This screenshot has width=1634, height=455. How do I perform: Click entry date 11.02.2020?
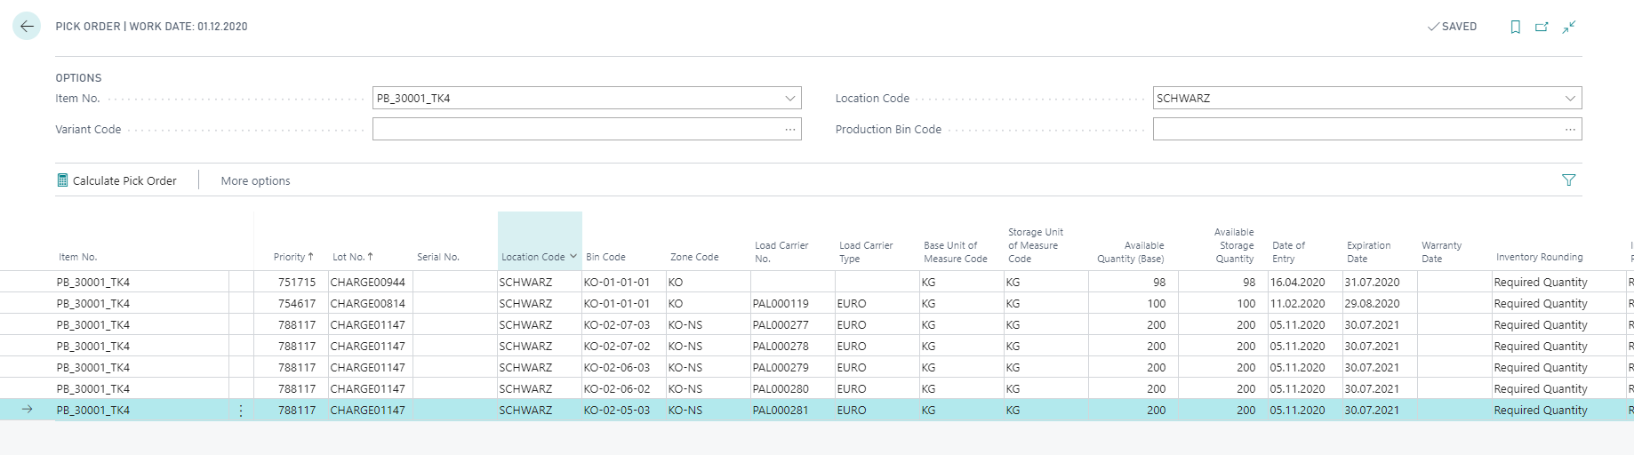1297,304
